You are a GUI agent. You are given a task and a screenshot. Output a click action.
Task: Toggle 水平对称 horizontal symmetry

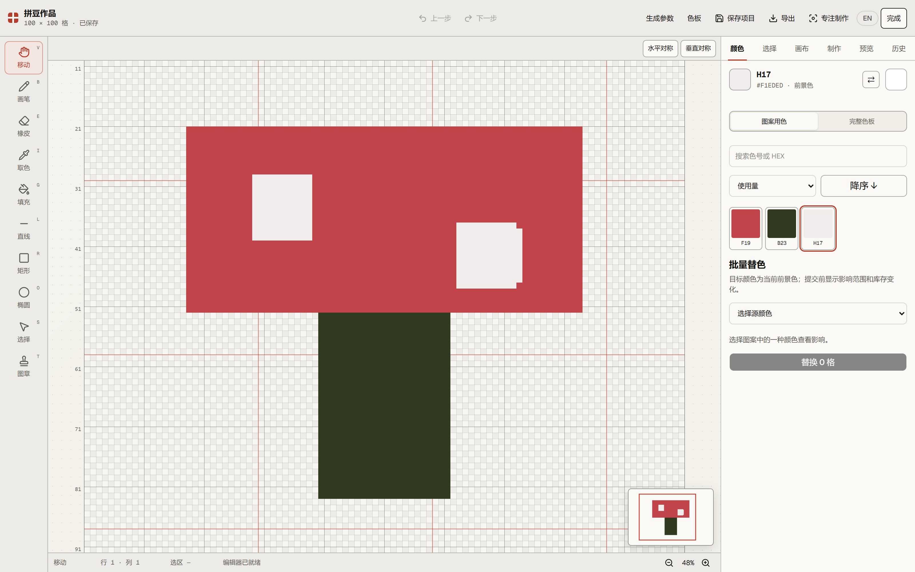point(660,48)
